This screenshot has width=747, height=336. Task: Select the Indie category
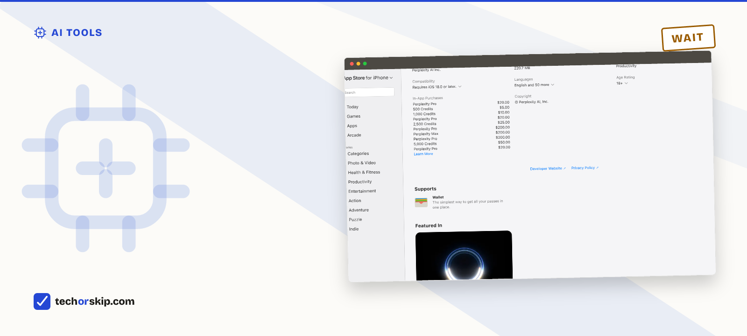click(x=354, y=229)
